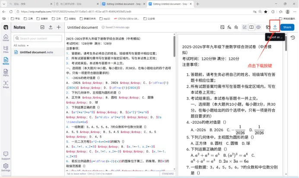Open Support from the sidebar
The height and width of the screenshot is (178, 299).
(x=6, y=156)
